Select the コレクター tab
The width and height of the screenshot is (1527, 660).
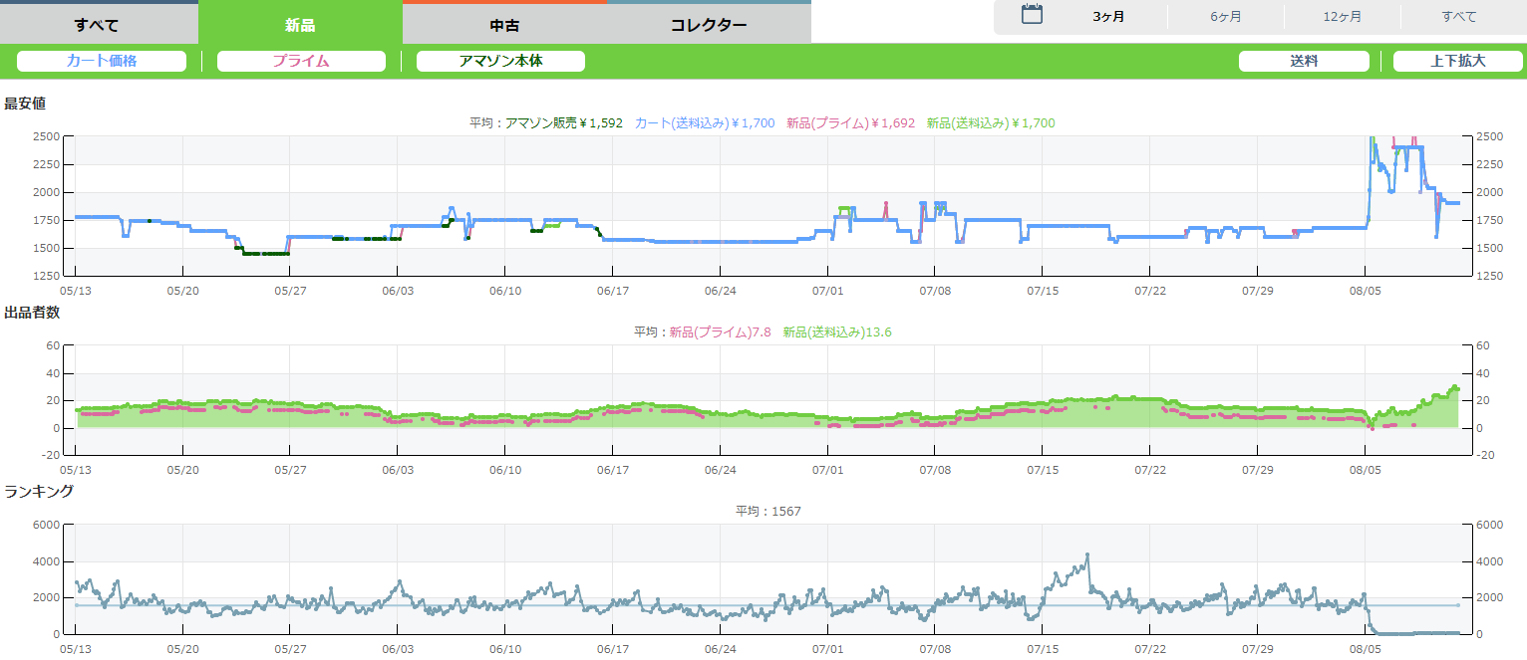(x=709, y=25)
